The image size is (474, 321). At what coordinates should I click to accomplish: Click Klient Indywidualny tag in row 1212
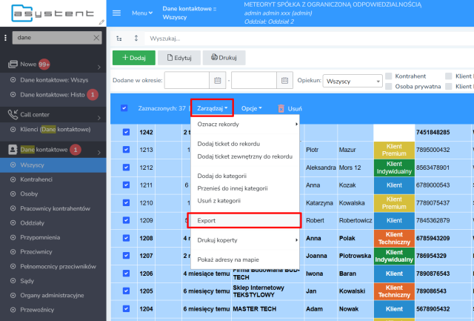[x=394, y=168]
